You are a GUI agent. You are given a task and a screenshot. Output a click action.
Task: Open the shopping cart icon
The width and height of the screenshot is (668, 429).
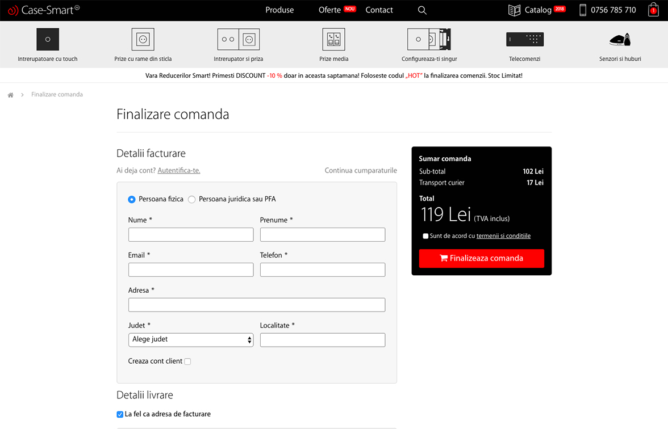click(653, 10)
